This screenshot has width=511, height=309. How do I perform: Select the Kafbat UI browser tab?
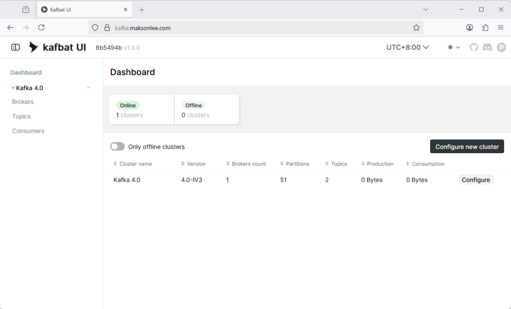pyautogui.click(x=85, y=10)
